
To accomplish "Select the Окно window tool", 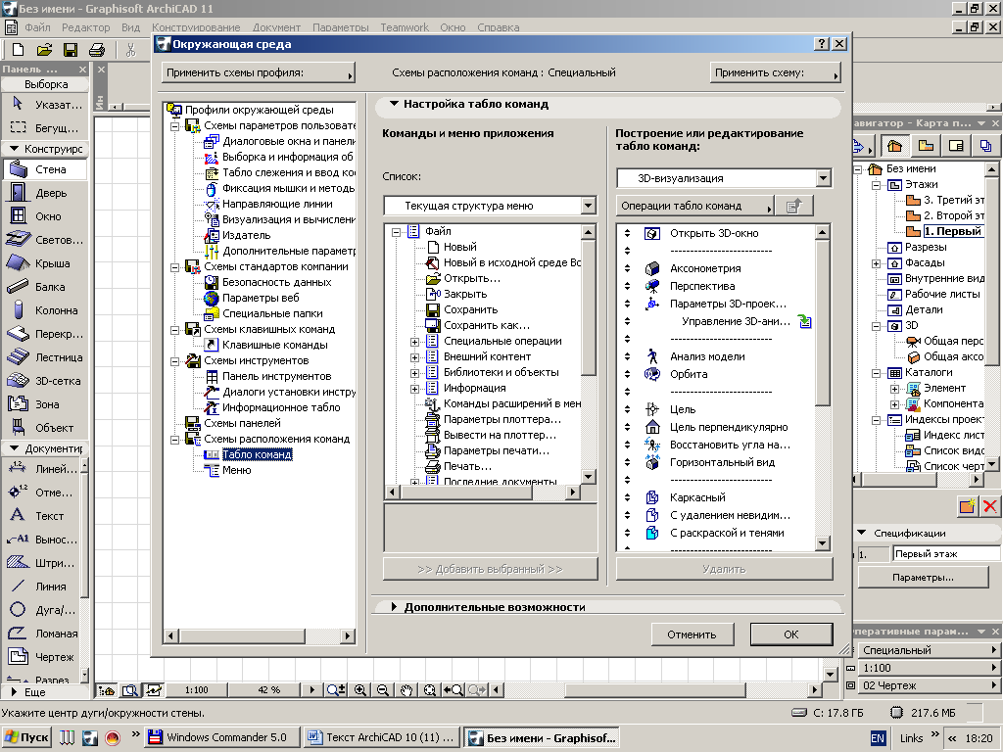I will pos(44,216).
